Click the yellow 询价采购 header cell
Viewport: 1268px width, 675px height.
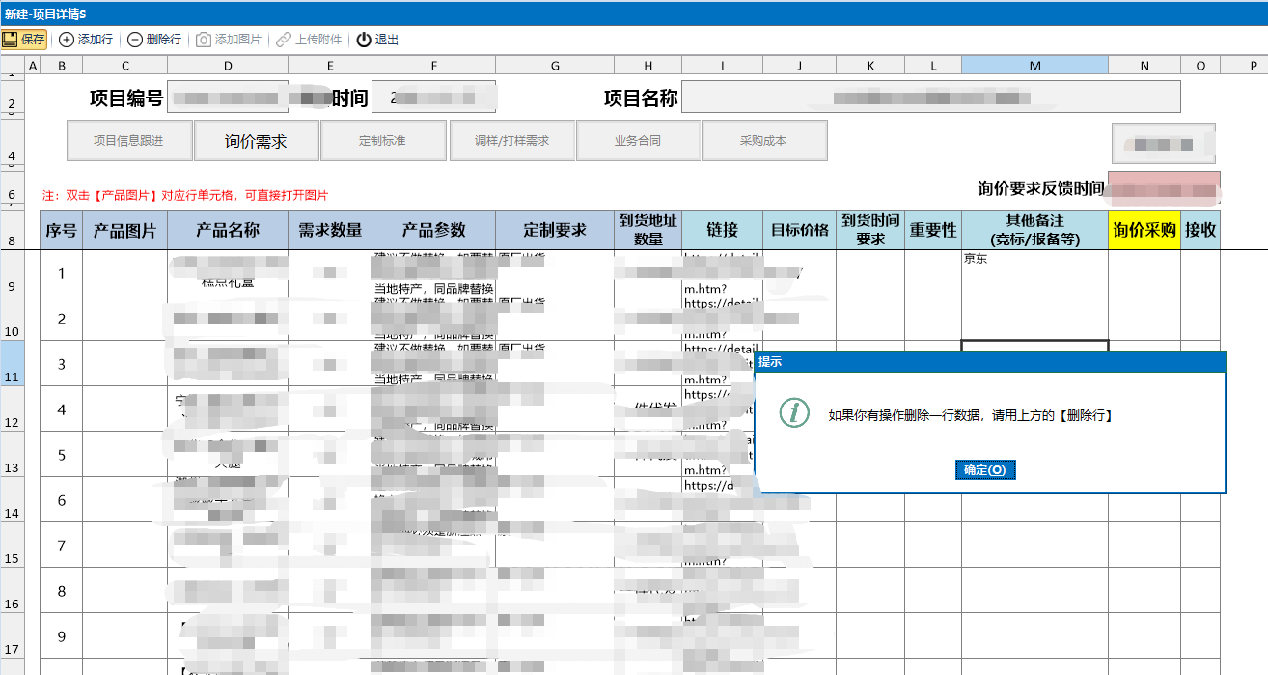1144,230
